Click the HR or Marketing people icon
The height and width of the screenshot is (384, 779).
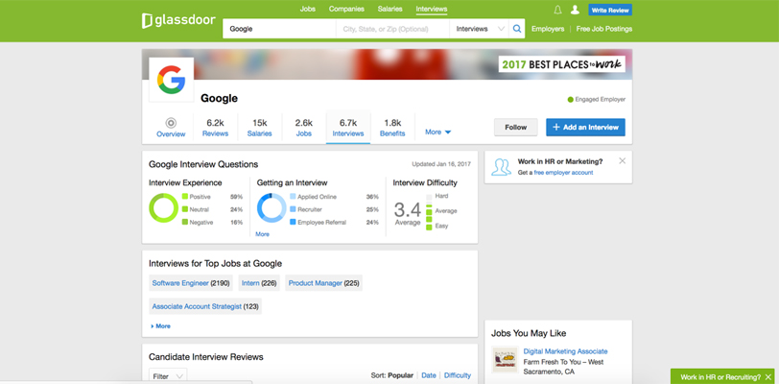(x=501, y=167)
